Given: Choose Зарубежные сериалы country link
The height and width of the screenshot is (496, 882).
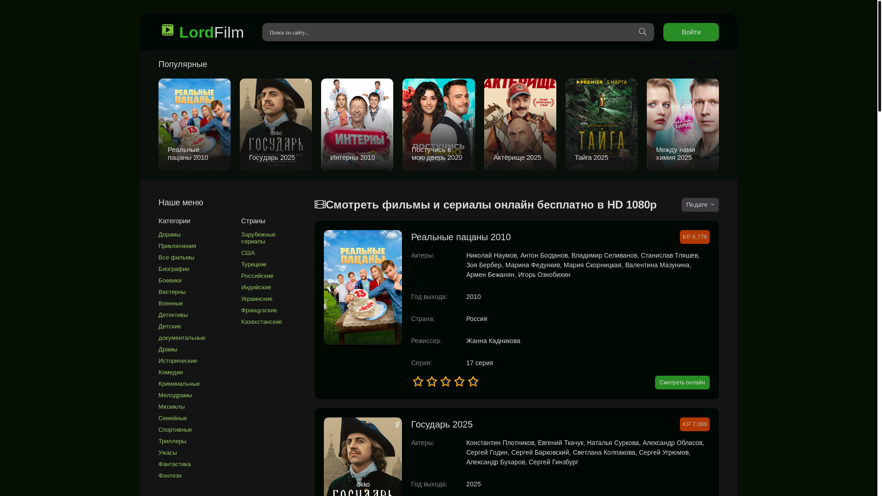Looking at the screenshot, I should 258,238.
